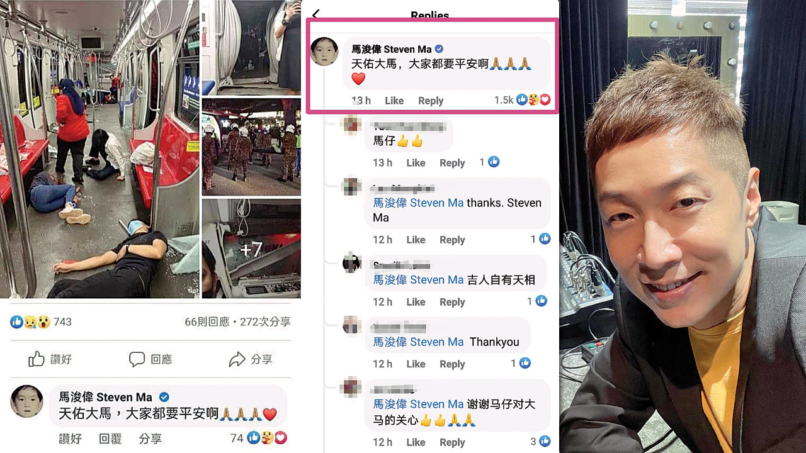This screenshot has height=453, width=806.
Task: Open the 66則回應 comments count
Action: tap(207, 322)
